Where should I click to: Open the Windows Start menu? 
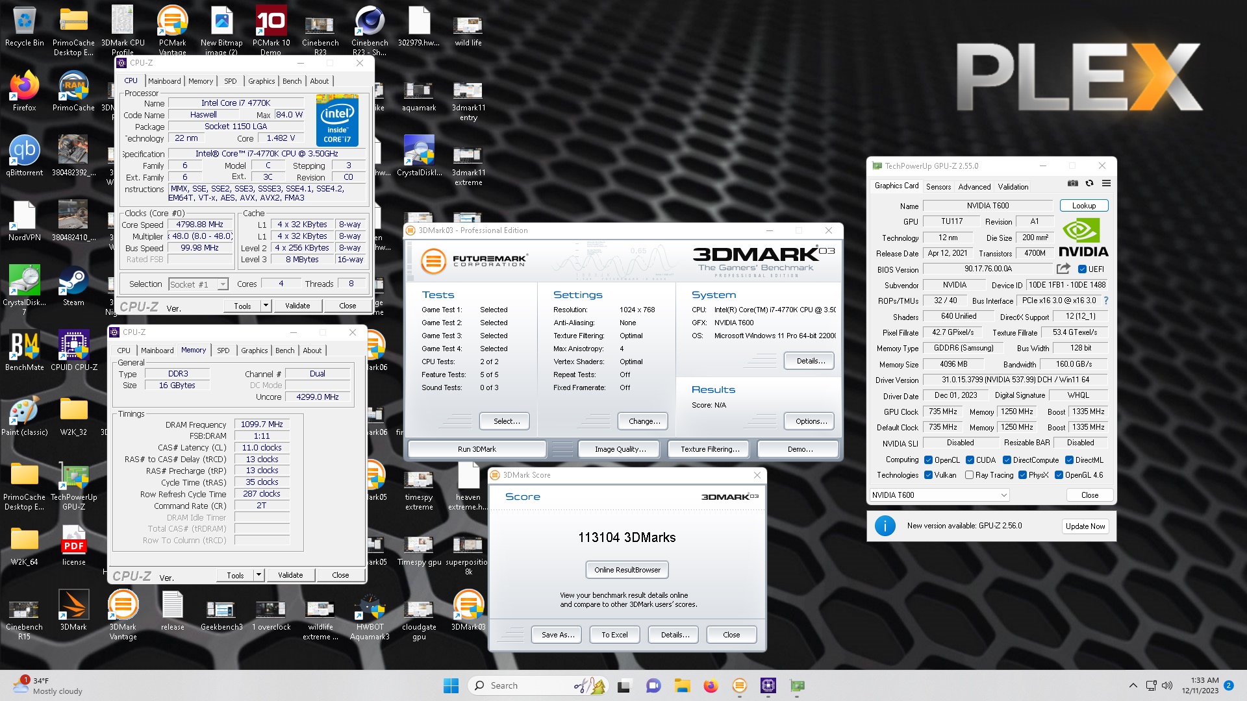451,685
